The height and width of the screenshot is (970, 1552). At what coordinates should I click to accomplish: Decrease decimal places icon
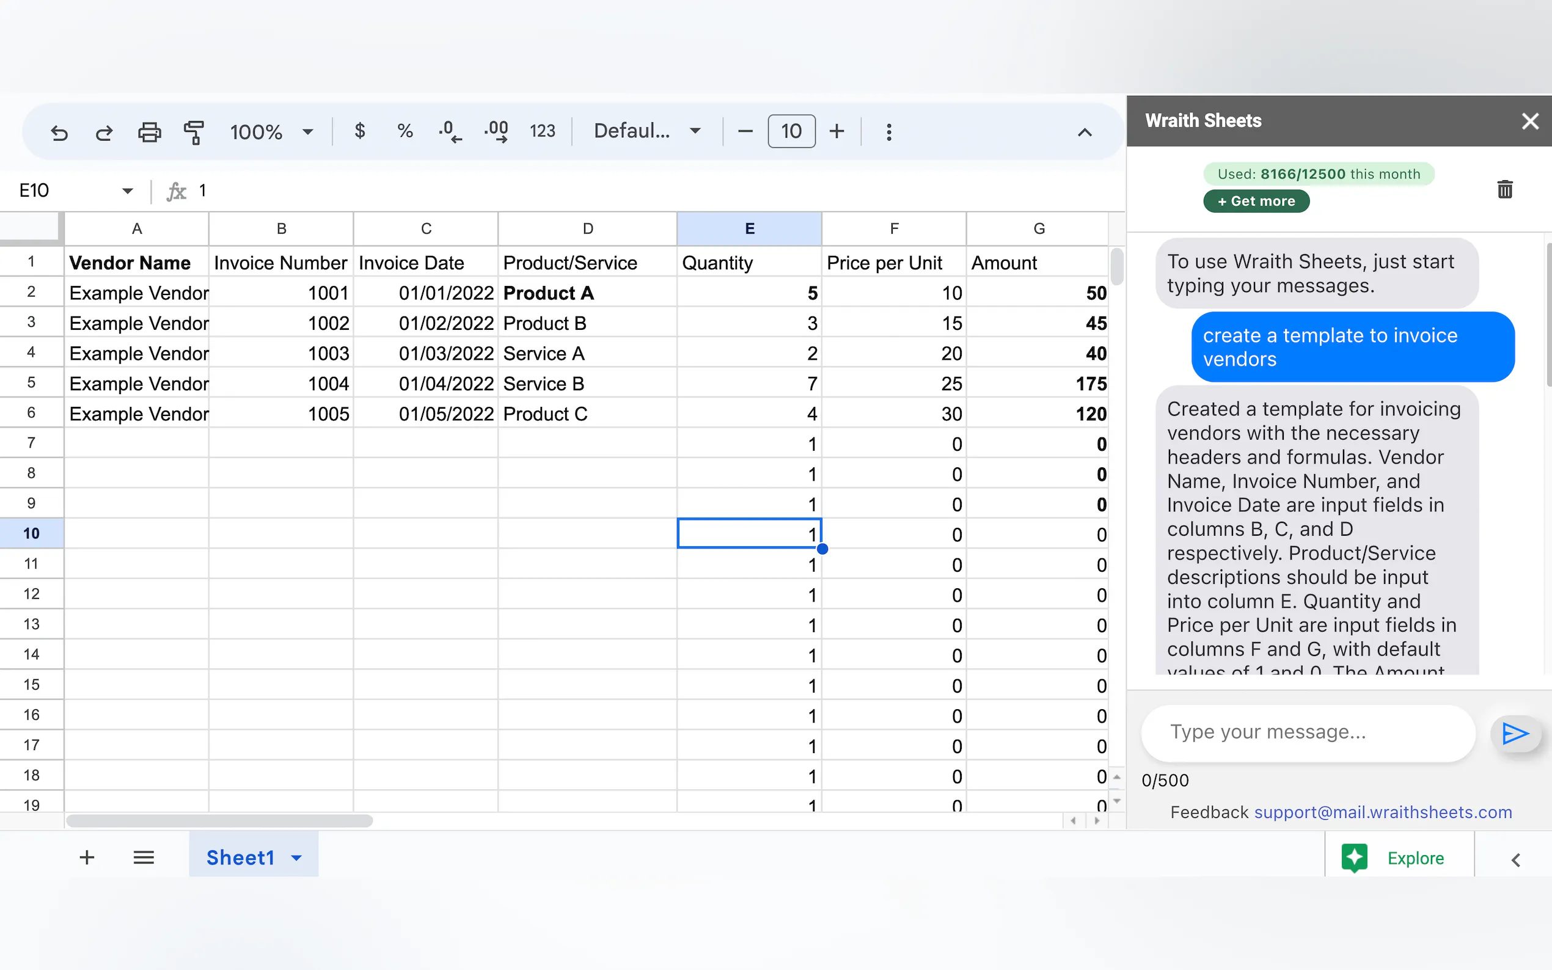[450, 131]
